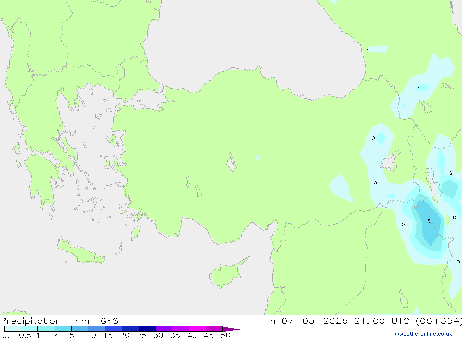
Task: Click the 'GFS' model label
Action: tap(109, 320)
